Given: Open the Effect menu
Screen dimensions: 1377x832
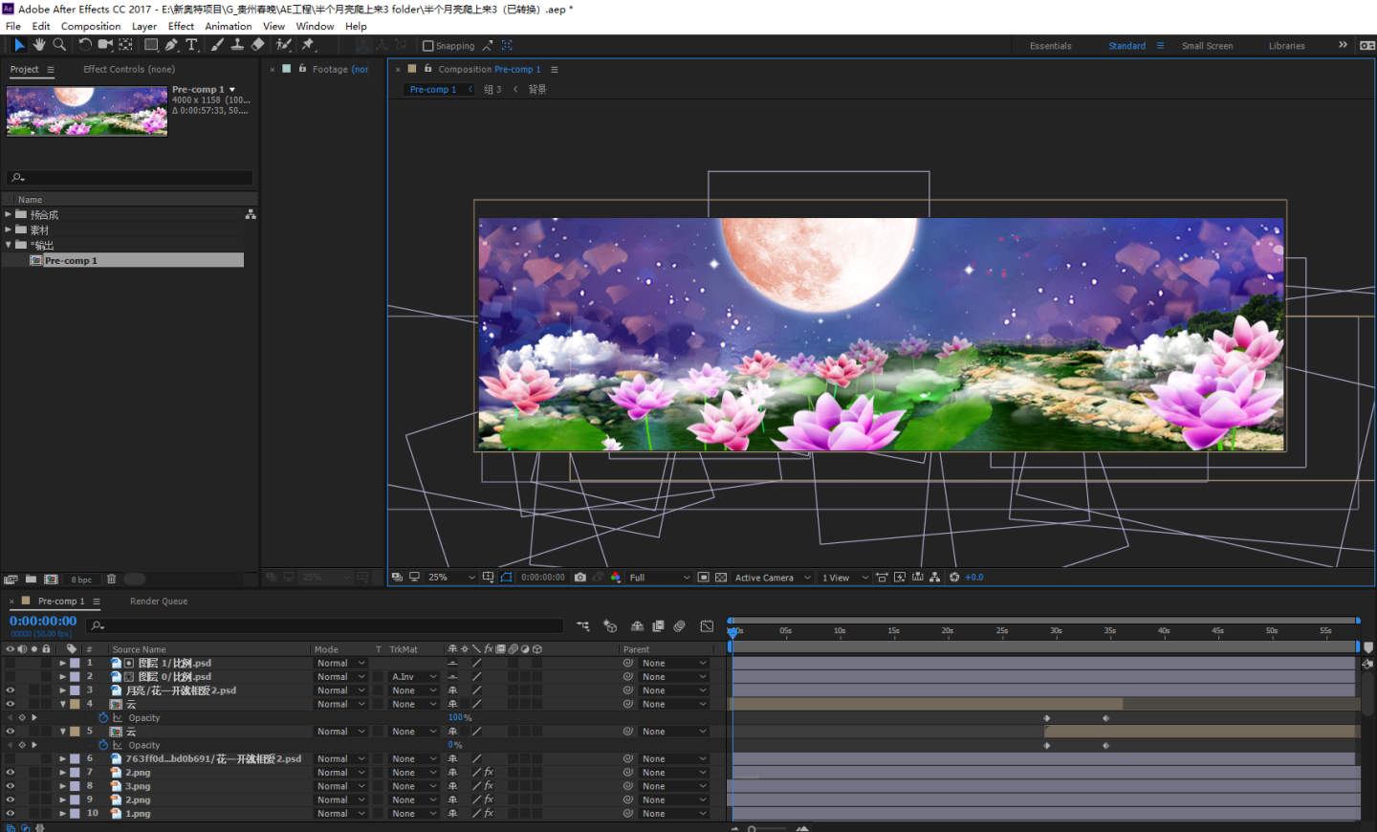Looking at the screenshot, I should [x=181, y=27].
